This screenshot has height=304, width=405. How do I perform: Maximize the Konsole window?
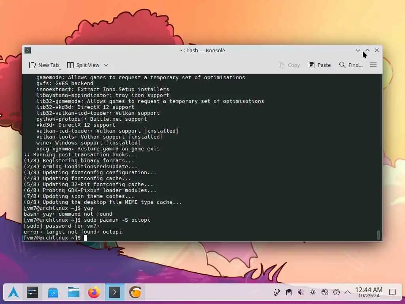tap(367, 50)
